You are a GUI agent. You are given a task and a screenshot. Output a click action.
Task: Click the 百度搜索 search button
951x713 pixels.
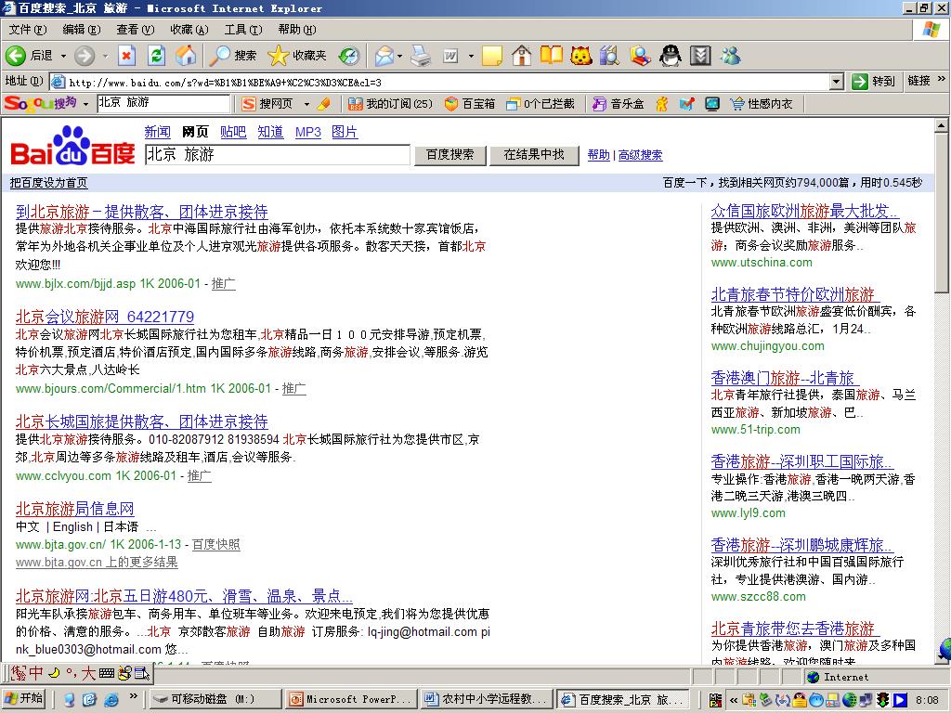click(x=450, y=155)
